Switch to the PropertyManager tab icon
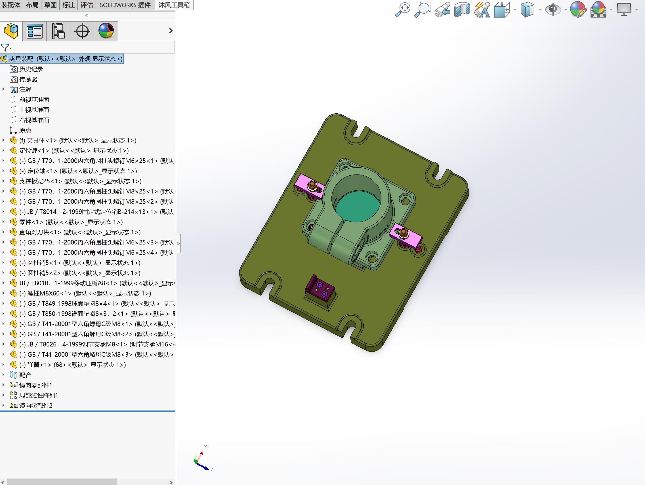The width and height of the screenshot is (645, 485). coord(35,31)
